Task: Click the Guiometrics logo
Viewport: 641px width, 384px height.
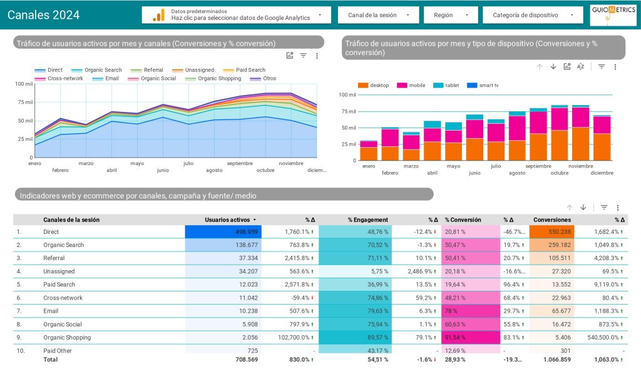Action: (x=613, y=15)
